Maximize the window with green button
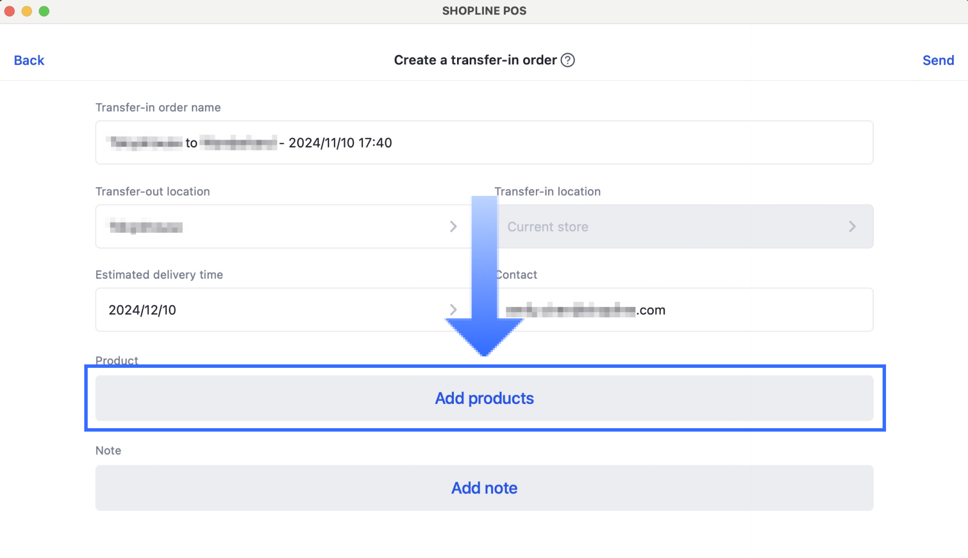 pyautogui.click(x=44, y=11)
